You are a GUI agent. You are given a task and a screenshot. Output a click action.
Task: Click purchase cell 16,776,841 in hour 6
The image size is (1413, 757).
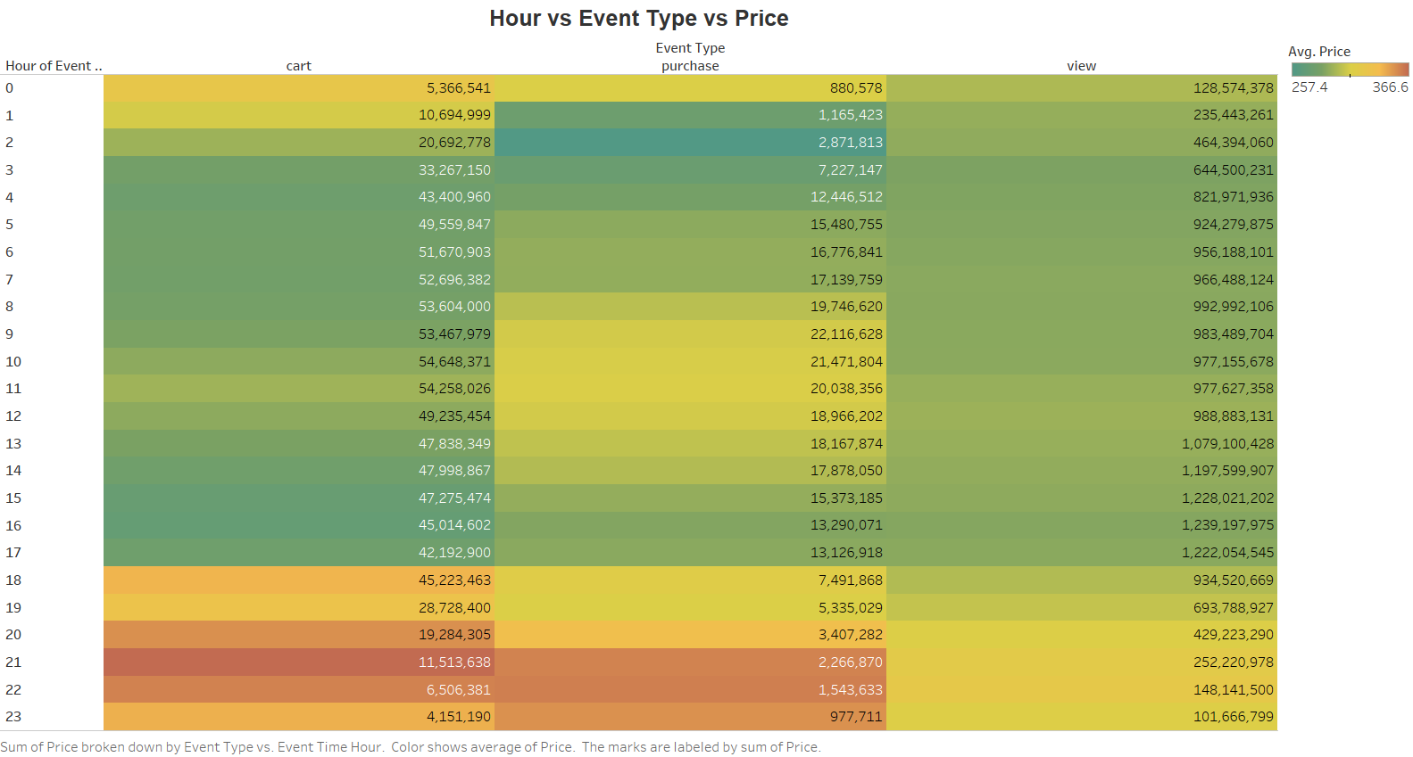(690, 252)
